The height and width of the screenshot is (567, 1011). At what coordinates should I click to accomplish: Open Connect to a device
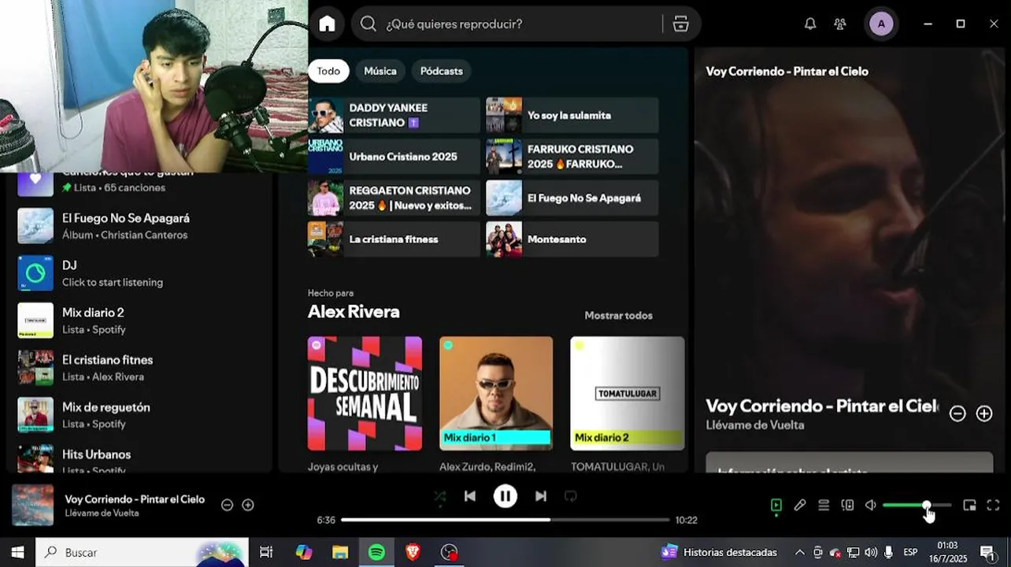click(847, 505)
